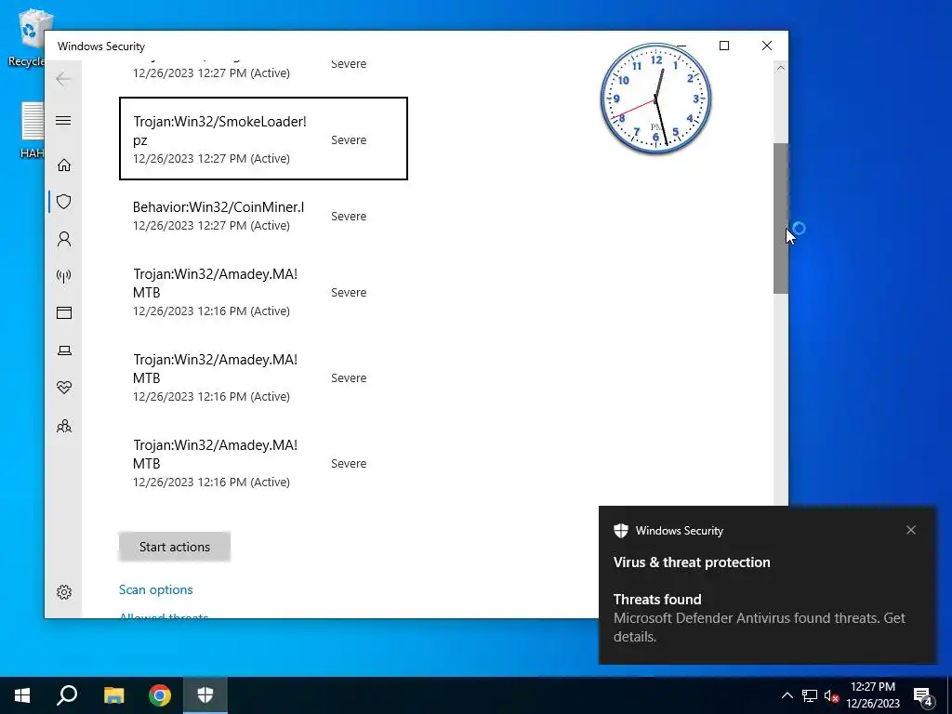The height and width of the screenshot is (714, 952).
Task: Open network status tray icon
Action: coord(810,695)
